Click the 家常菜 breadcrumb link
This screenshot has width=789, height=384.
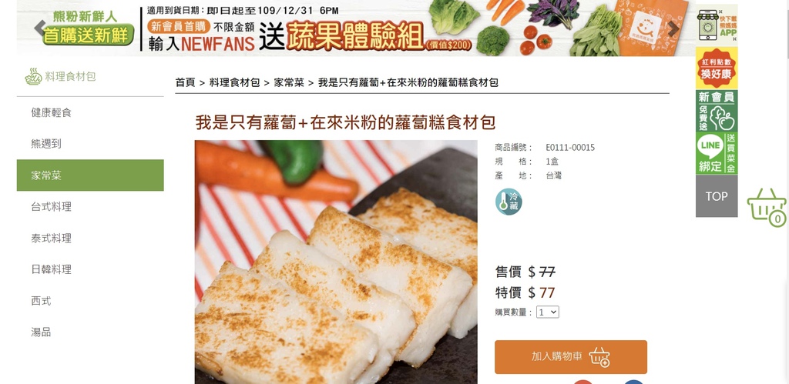click(289, 82)
